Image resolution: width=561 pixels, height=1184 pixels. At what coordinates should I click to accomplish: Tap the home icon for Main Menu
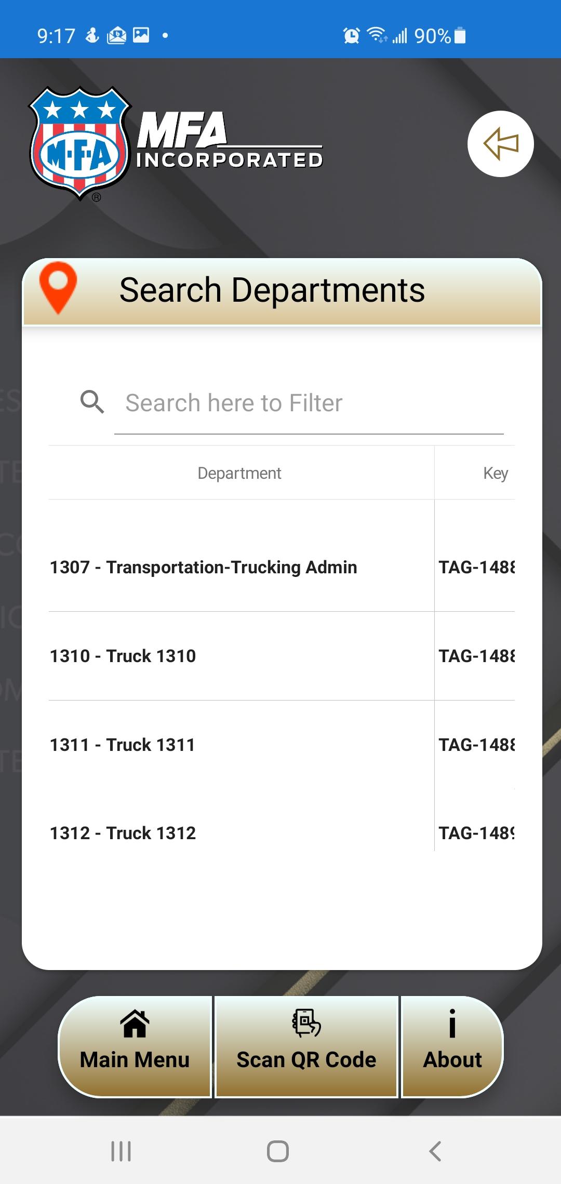pyautogui.click(x=135, y=1024)
